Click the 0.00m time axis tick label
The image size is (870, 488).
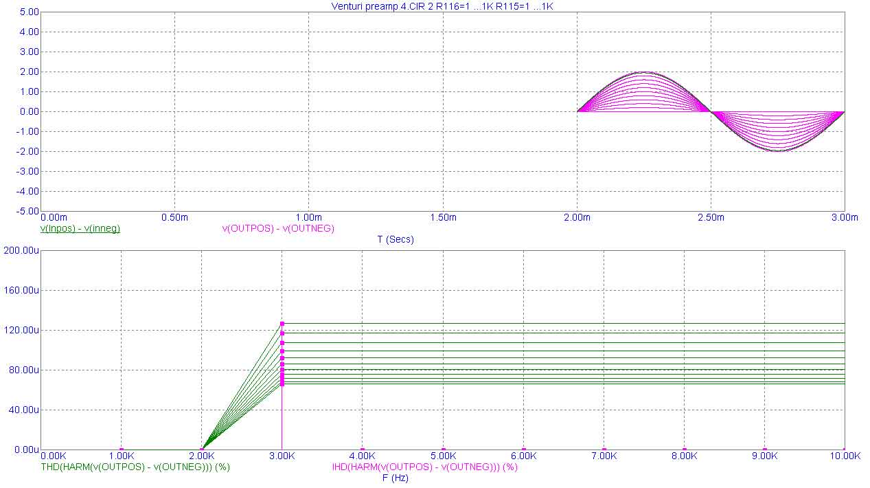coord(54,217)
